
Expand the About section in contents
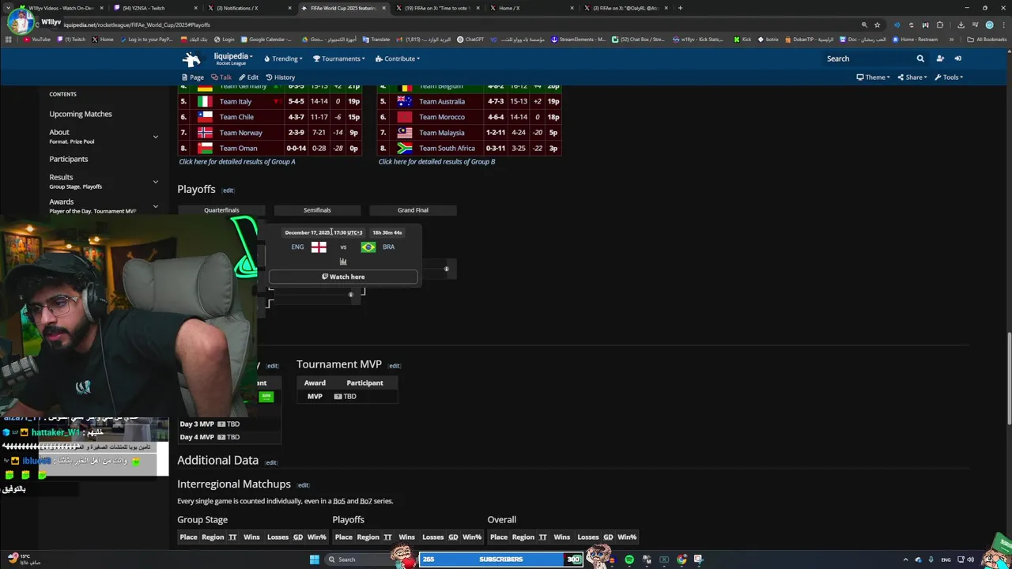(155, 136)
